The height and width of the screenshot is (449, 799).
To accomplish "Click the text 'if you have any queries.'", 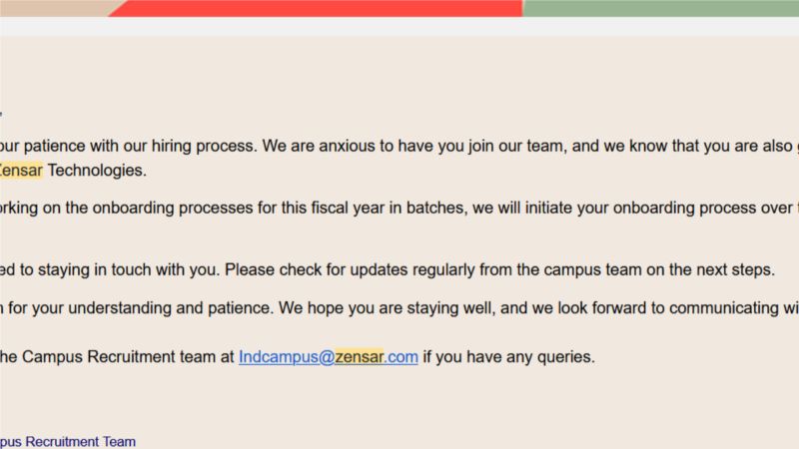I will pos(508,357).
